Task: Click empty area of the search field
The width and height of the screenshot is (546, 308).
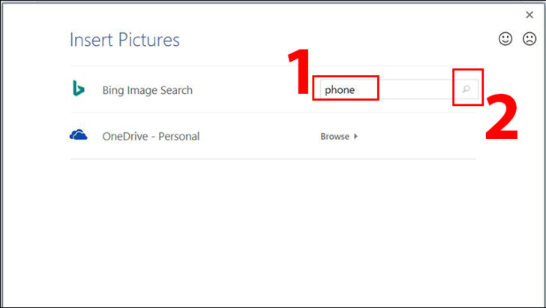Action: 414,89
